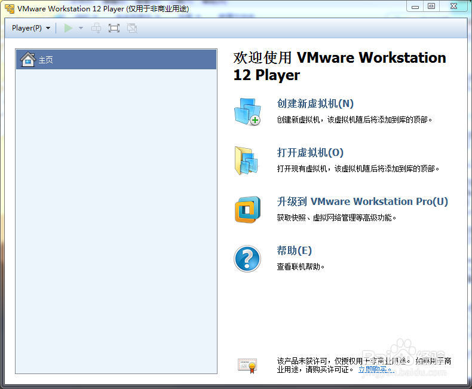Select the 主页 home item in library
The width and height of the screenshot is (472, 389).
(116, 60)
